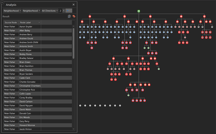Select the Christopher Chambers row

tap(38, 86)
